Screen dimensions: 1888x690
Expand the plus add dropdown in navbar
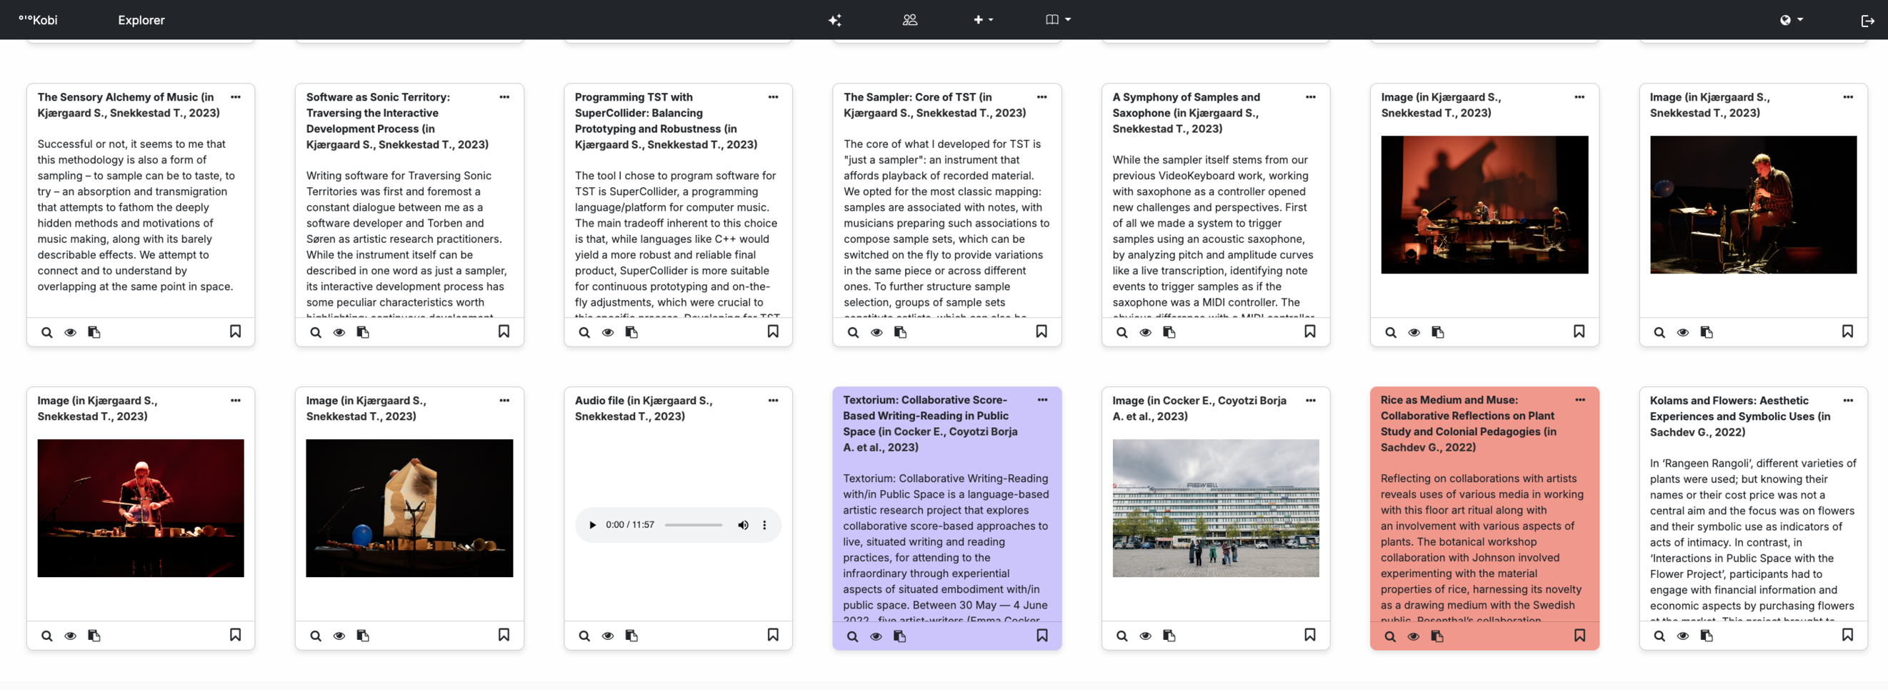pos(982,20)
